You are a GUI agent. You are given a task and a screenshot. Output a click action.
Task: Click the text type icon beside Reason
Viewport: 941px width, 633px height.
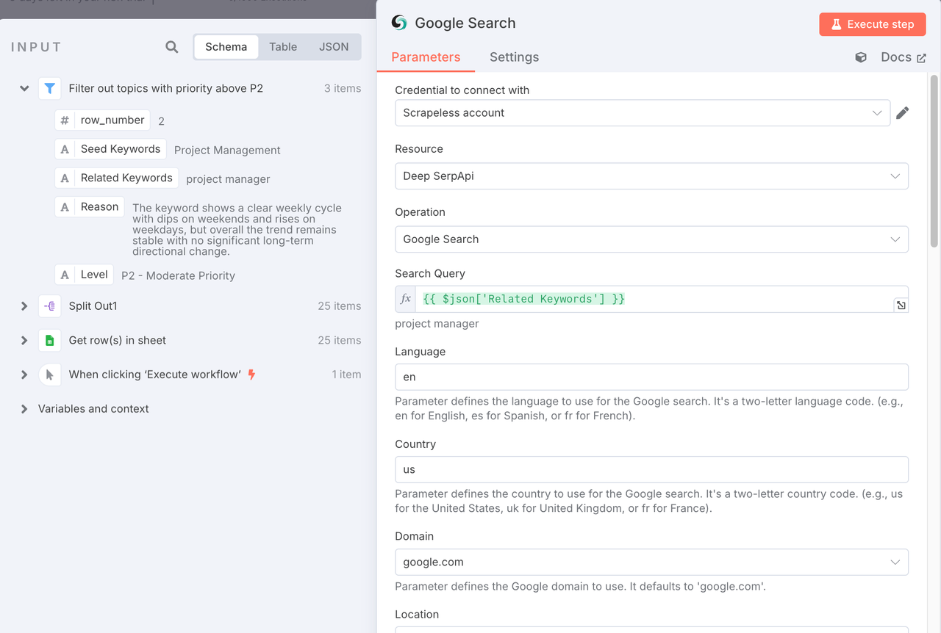coord(65,207)
